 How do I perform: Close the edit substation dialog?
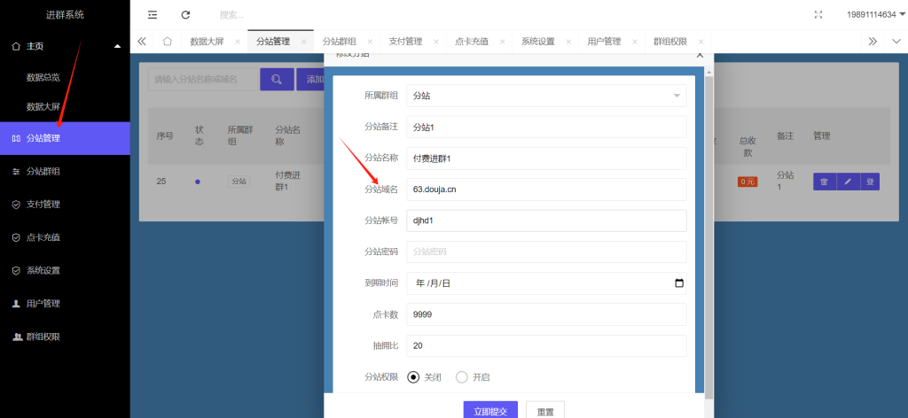click(x=700, y=55)
